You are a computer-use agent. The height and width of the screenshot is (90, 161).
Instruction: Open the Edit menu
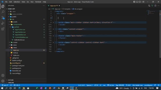11,2
